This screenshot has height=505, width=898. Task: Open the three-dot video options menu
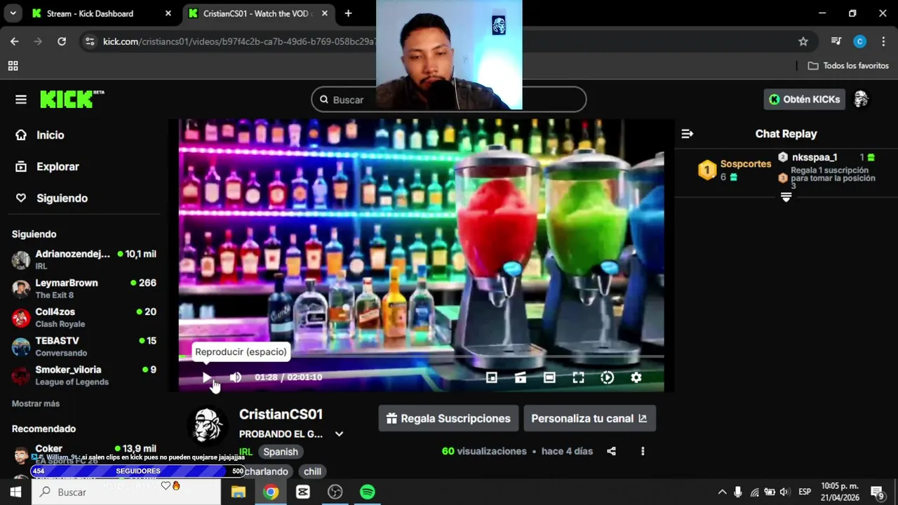pyautogui.click(x=643, y=452)
